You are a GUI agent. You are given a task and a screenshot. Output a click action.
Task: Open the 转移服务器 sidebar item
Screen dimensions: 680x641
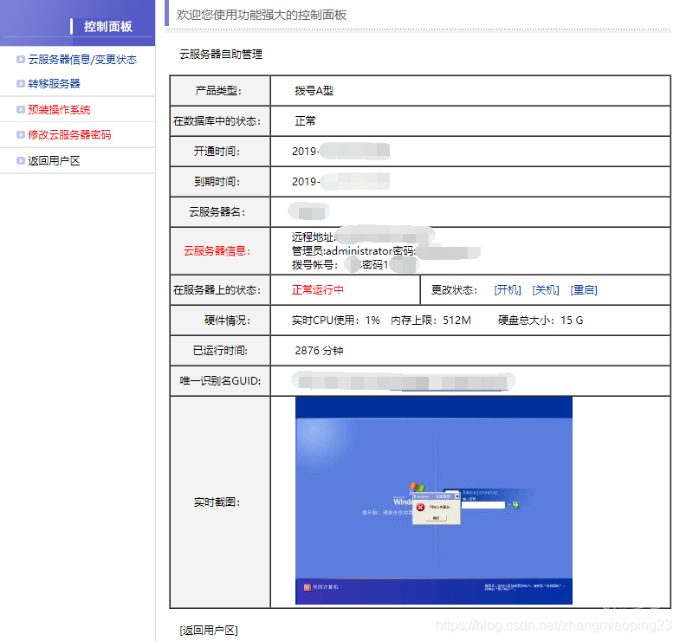coord(55,83)
